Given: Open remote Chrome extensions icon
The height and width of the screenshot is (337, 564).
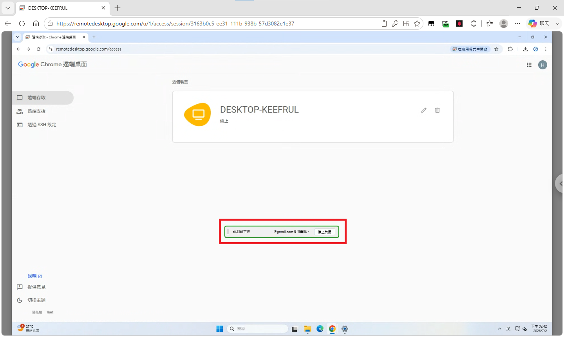Looking at the screenshot, I should click(x=510, y=49).
